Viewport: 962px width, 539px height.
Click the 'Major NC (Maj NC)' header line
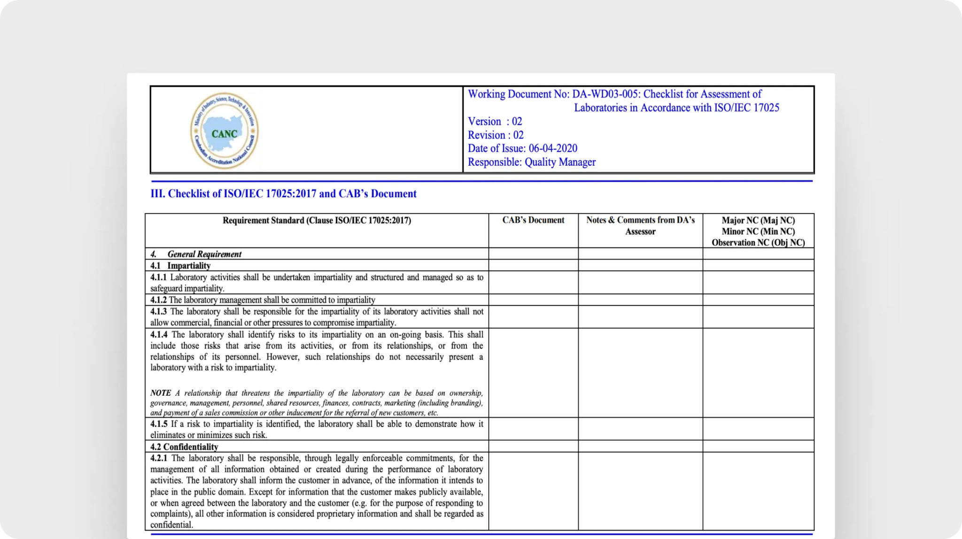click(758, 220)
